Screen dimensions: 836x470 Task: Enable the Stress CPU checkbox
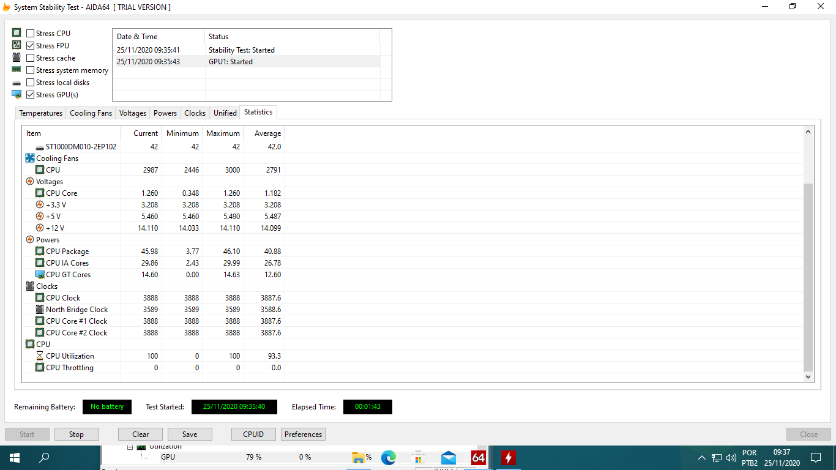click(31, 33)
